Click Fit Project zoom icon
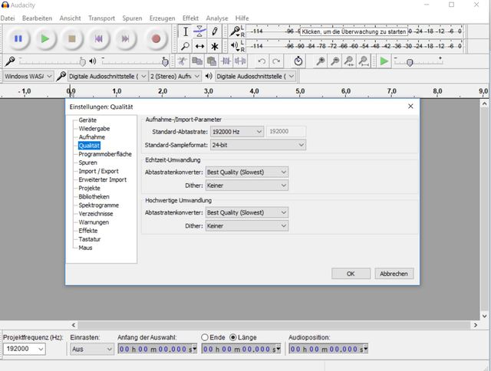The width and height of the screenshot is (491, 371). tap(364, 61)
